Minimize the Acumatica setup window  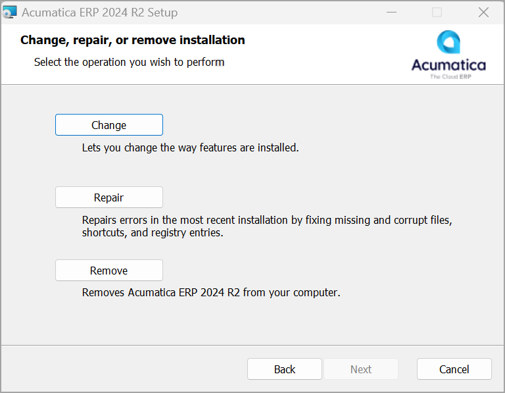click(391, 13)
